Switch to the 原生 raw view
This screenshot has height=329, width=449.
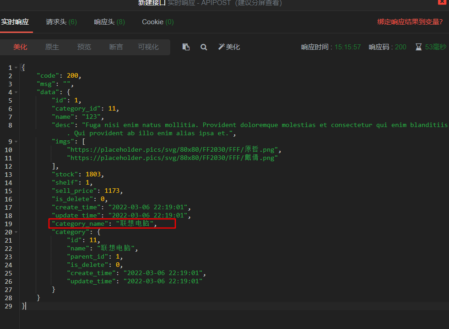(x=52, y=47)
